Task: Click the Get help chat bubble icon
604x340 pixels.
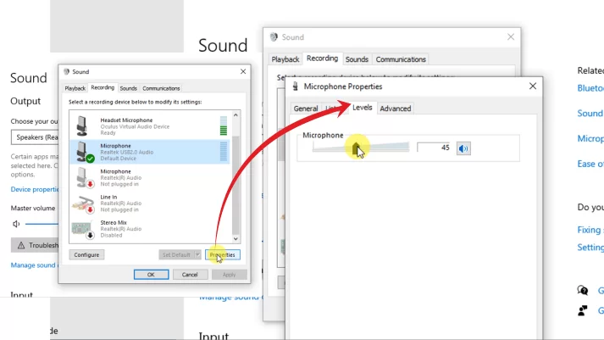Action: coord(583,290)
